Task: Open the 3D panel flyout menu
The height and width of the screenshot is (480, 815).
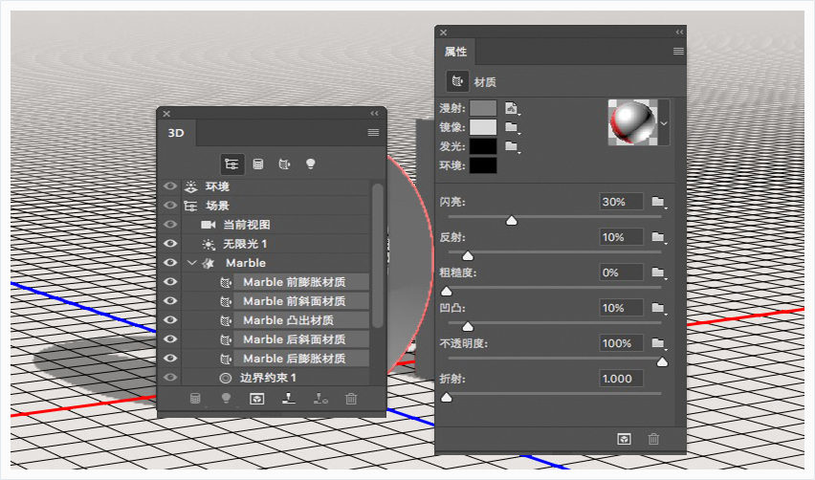Action: 373,133
